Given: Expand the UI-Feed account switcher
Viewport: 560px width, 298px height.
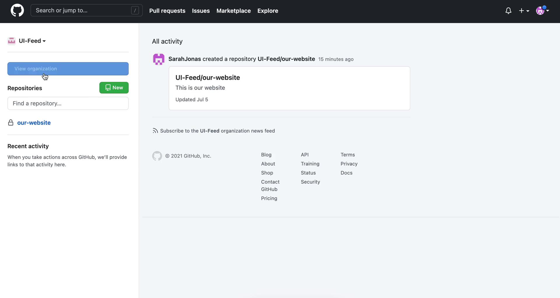Looking at the screenshot, I should [x=32, y=41].
